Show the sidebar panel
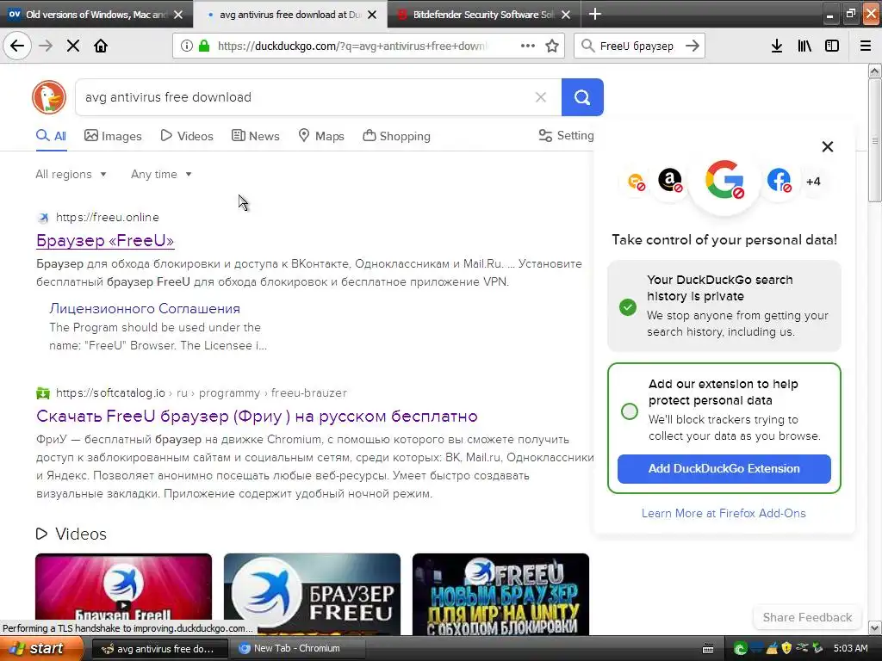The image size is (882, 661). [x=832, y=46]
